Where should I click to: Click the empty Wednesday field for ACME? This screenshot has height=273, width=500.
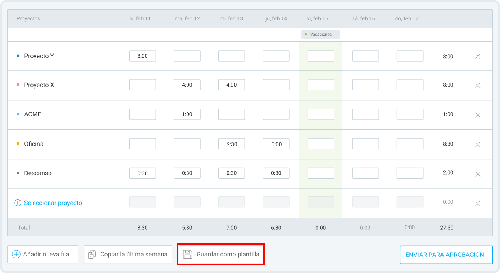click(x=231, y=114)
